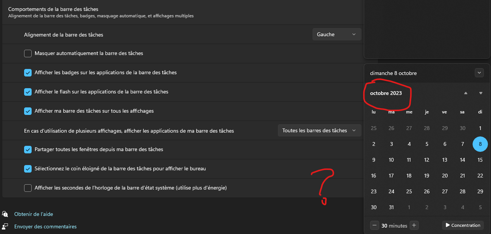Go to previous month with calendar up arrow
The width and height of the screenshot is (491, 234).
click(x=465, y=92)
